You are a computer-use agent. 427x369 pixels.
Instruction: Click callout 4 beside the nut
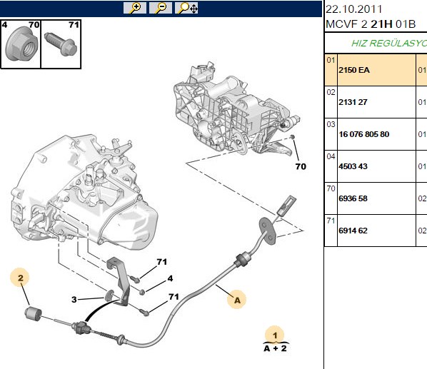pos(170,278)
